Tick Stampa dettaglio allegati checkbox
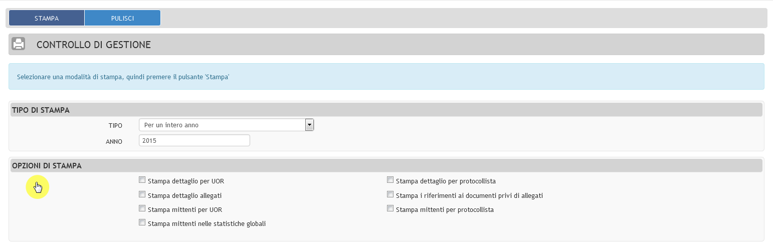Image resolution: width=773 pixels, height=245 pixels. click(142, 194)
